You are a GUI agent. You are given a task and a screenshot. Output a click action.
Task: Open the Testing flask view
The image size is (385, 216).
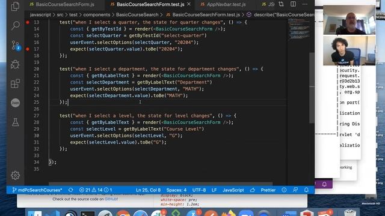point(15,122)
